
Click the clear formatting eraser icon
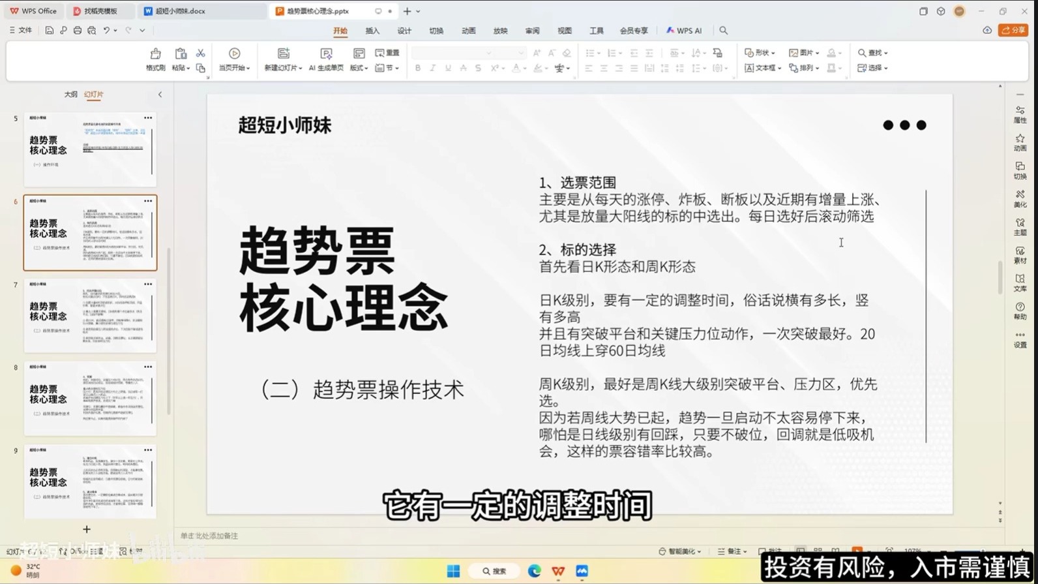pos(567,53)
